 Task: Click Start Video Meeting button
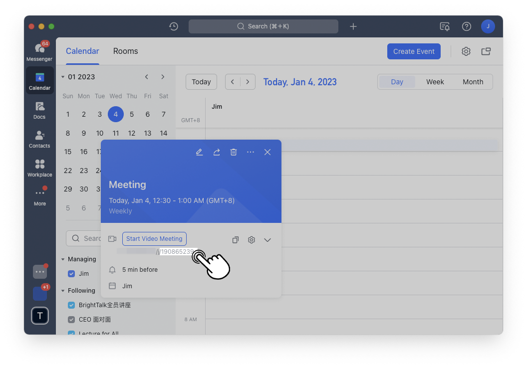click(x=154, y=239)
